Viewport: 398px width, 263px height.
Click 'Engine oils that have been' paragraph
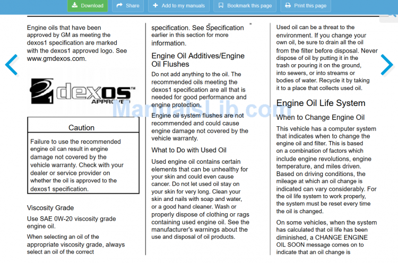[77, 43]
